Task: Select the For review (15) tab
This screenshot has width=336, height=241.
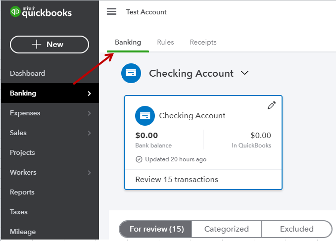Action: [x=155, y=229]
